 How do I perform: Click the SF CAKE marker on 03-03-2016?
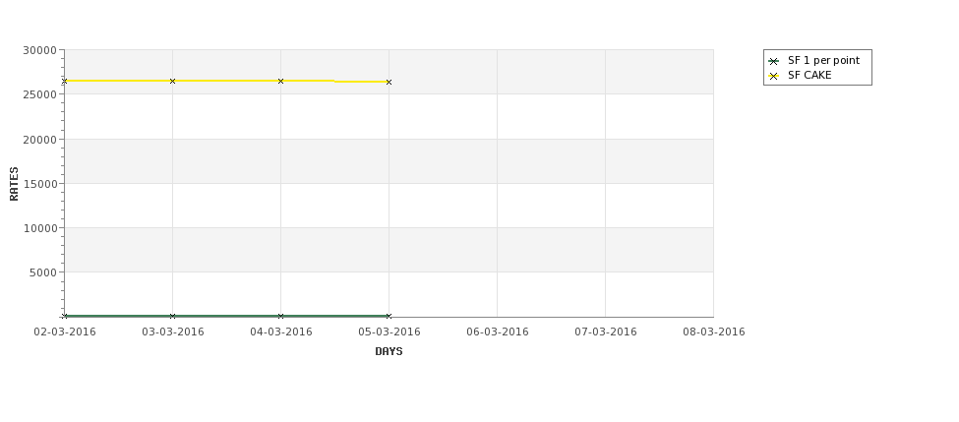coord(172,81)
